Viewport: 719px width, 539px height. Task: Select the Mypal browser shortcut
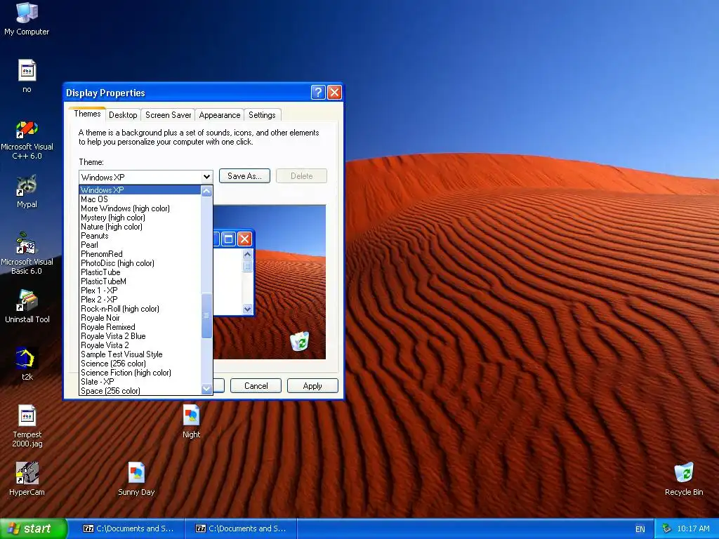[27, 192]
